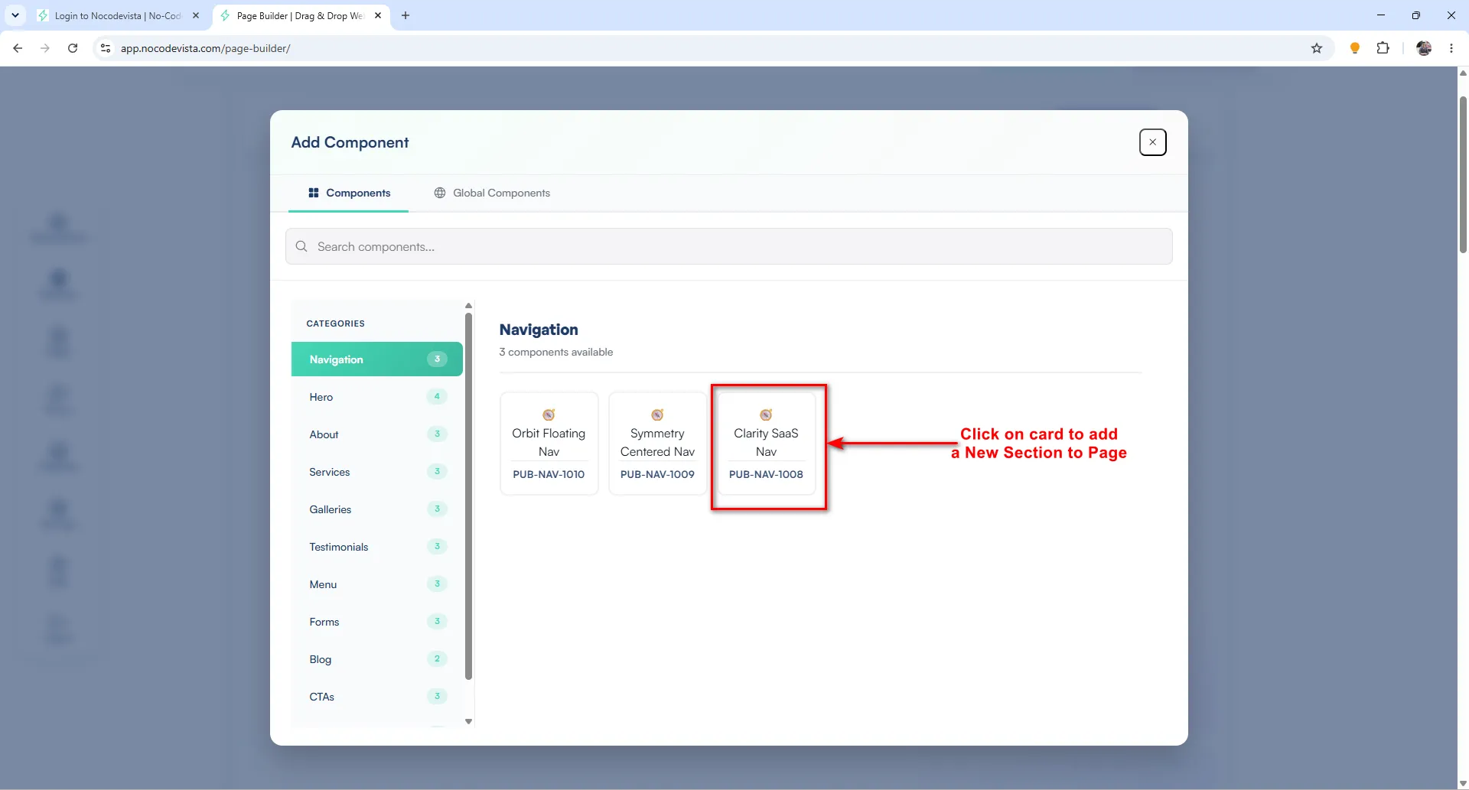Open the browser extensions puzzle icon
Screen dimensions: 1469x790
coord(1383,48)
